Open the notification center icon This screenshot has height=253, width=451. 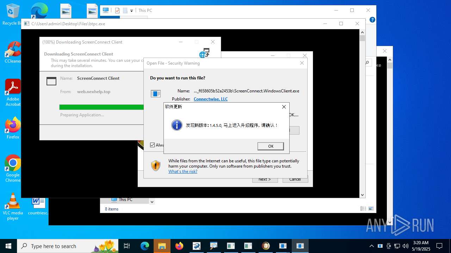pyautogui.click(x=439, y=246)
